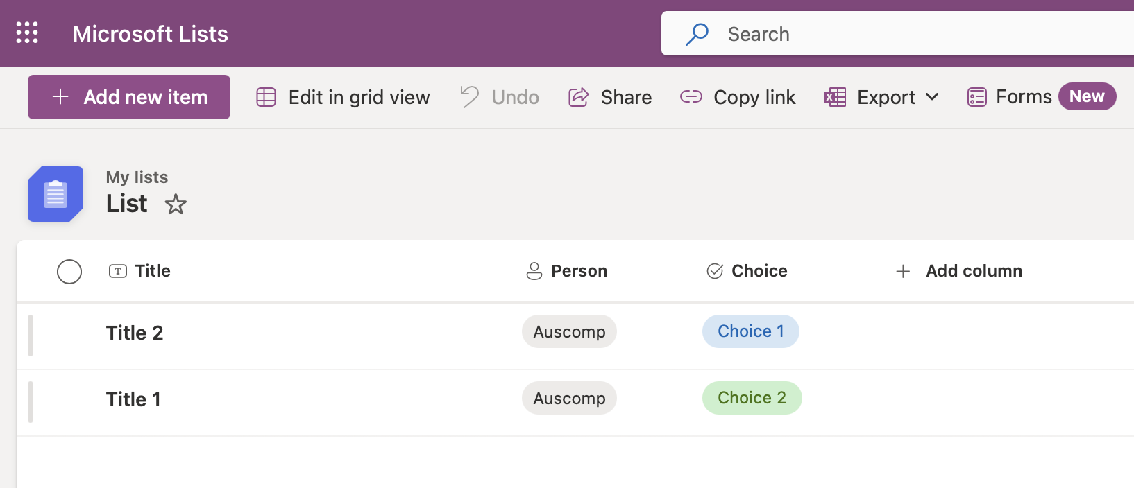Favorite the list with the star icon
This screenshot has height=488, width=1134.
point(176,204)
